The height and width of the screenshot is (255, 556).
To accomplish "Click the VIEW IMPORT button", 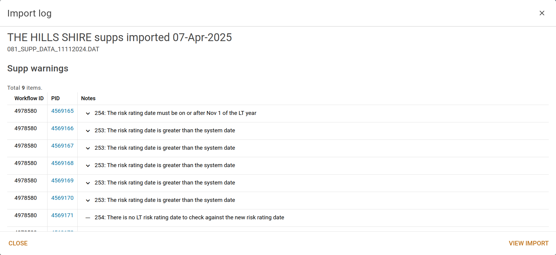I will click(529, 243).
